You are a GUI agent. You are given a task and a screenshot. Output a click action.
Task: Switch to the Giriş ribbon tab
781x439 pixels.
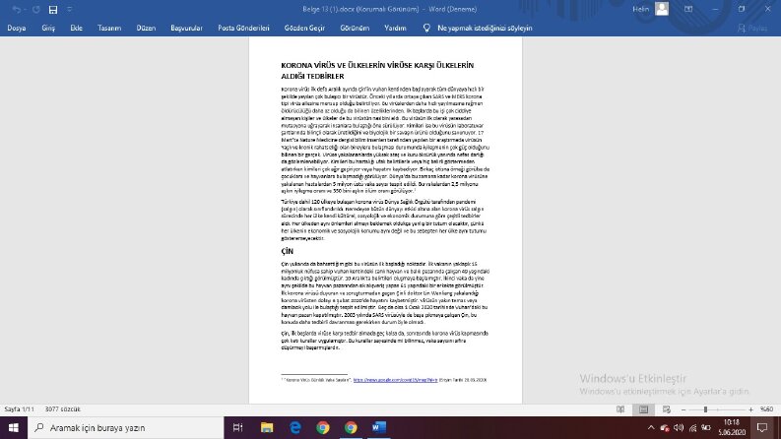48,28
